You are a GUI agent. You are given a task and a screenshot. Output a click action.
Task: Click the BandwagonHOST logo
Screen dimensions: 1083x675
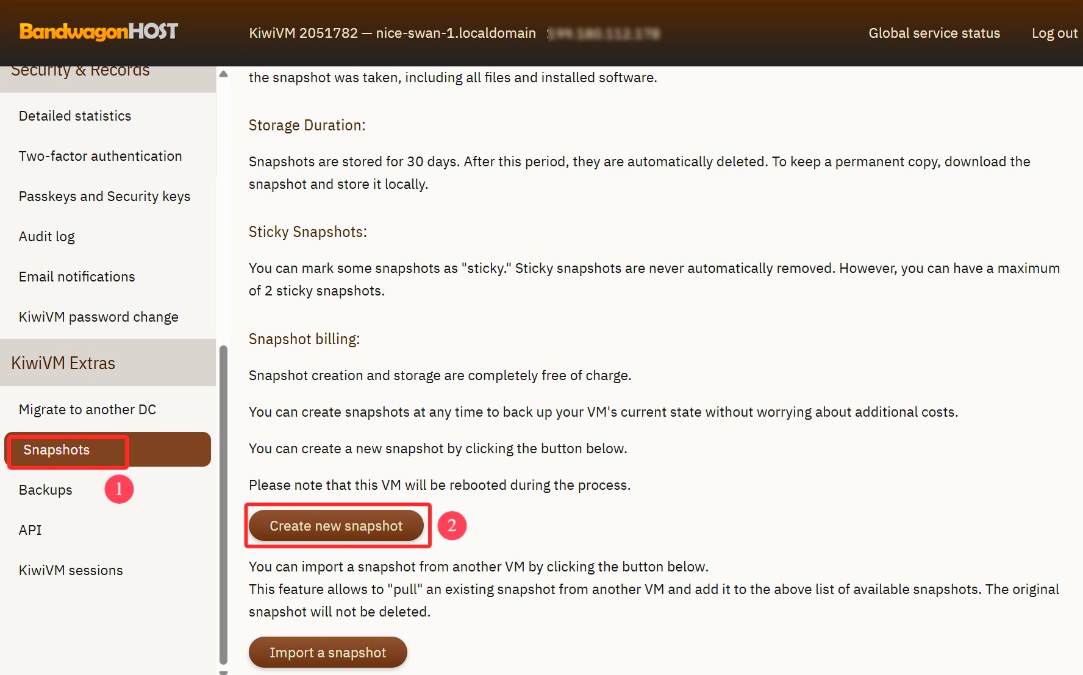click(x=99, y=32)
